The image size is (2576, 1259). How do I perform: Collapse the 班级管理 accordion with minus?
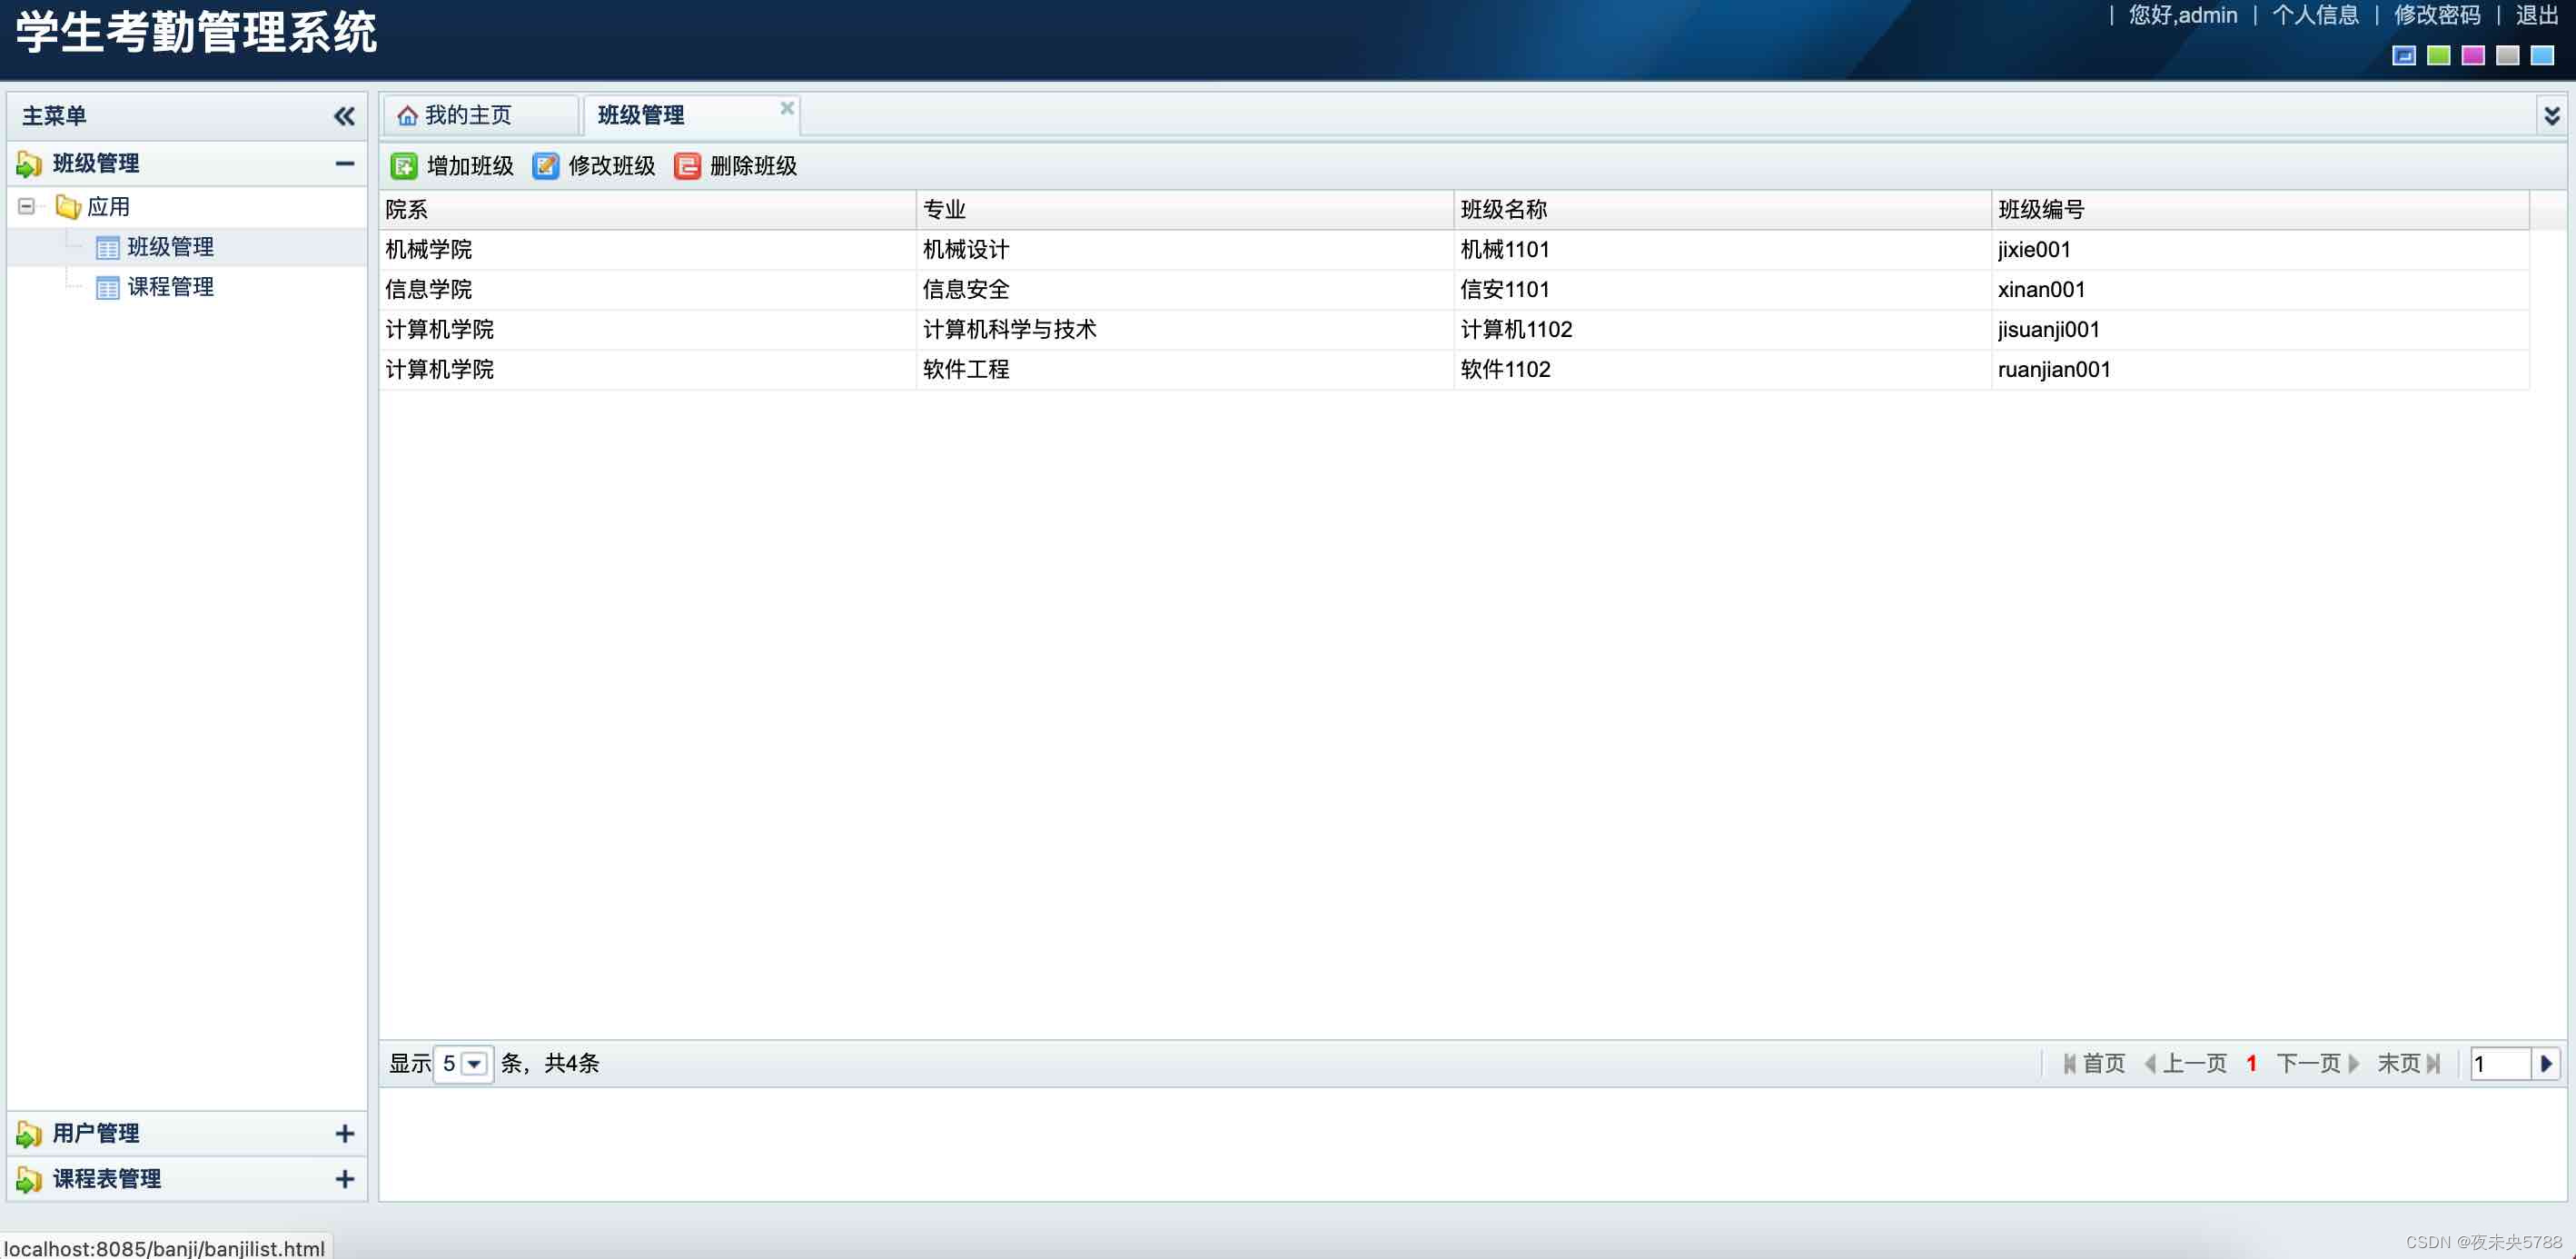pyautogui.click(x=345, y=164)
